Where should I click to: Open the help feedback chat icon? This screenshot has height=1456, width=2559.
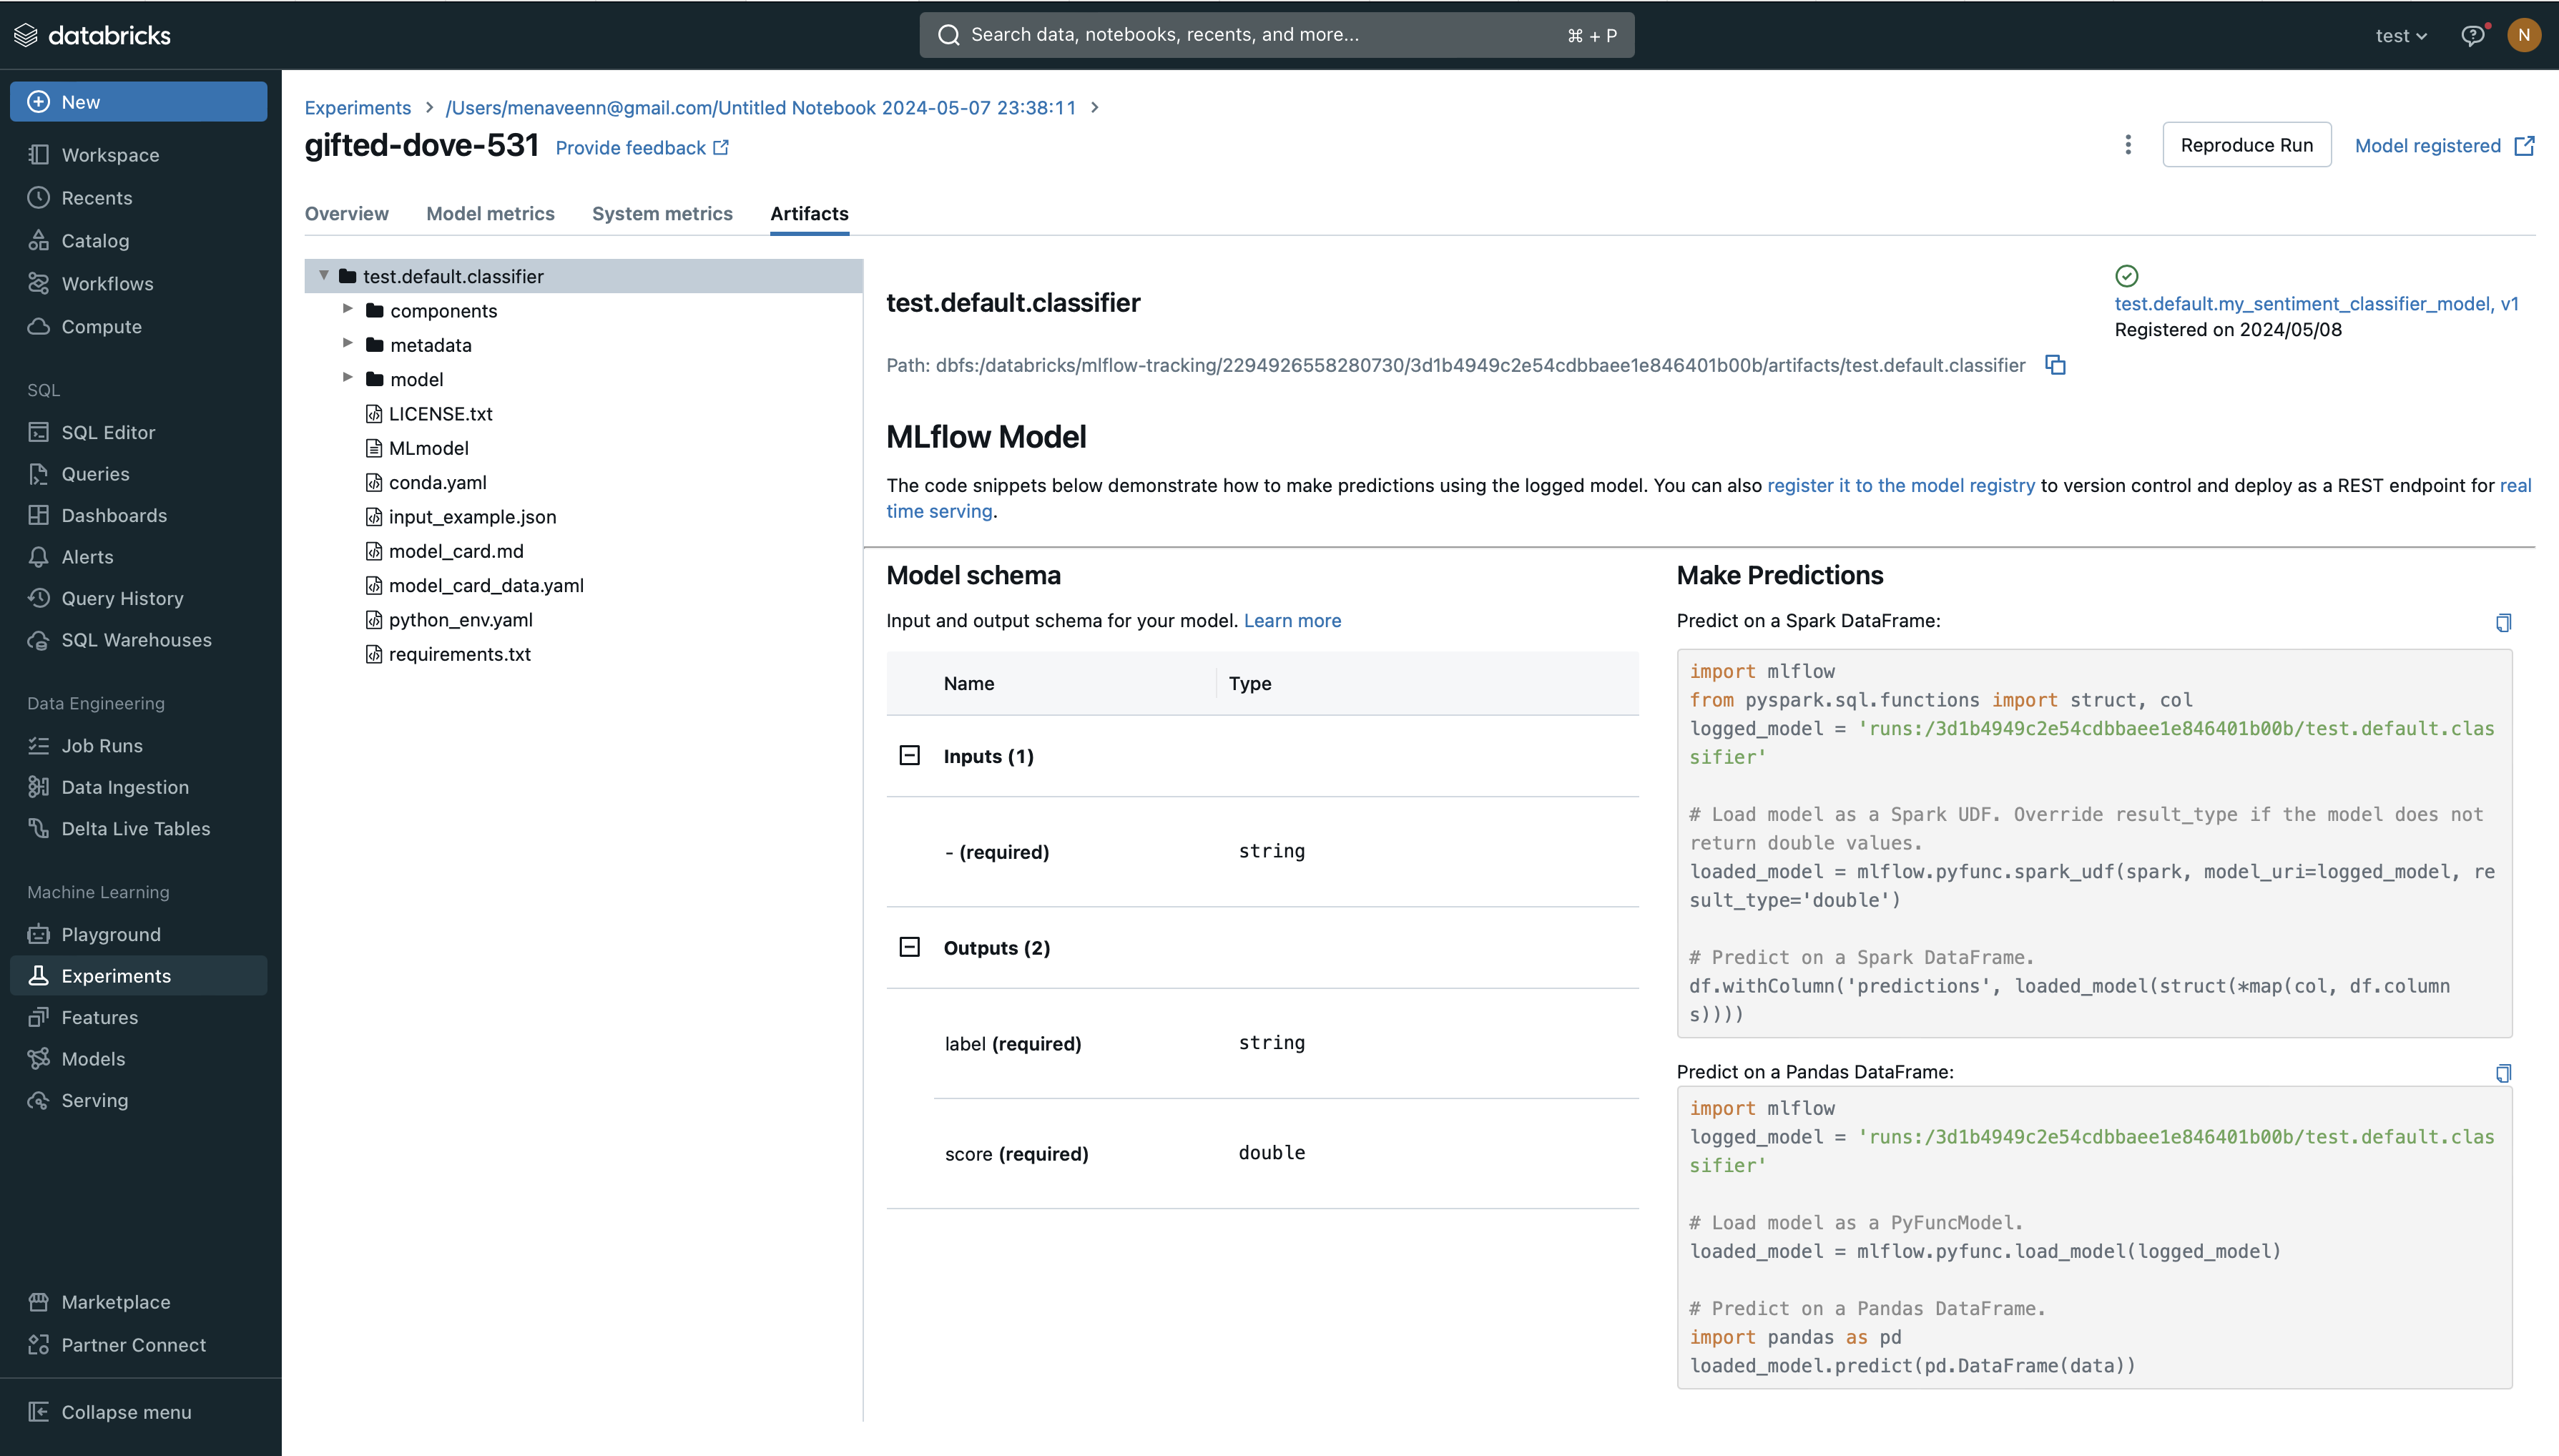tap(2472, 36)
